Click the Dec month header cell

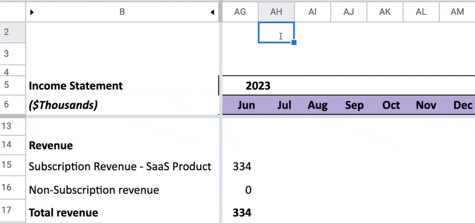(x=457, y=105)
